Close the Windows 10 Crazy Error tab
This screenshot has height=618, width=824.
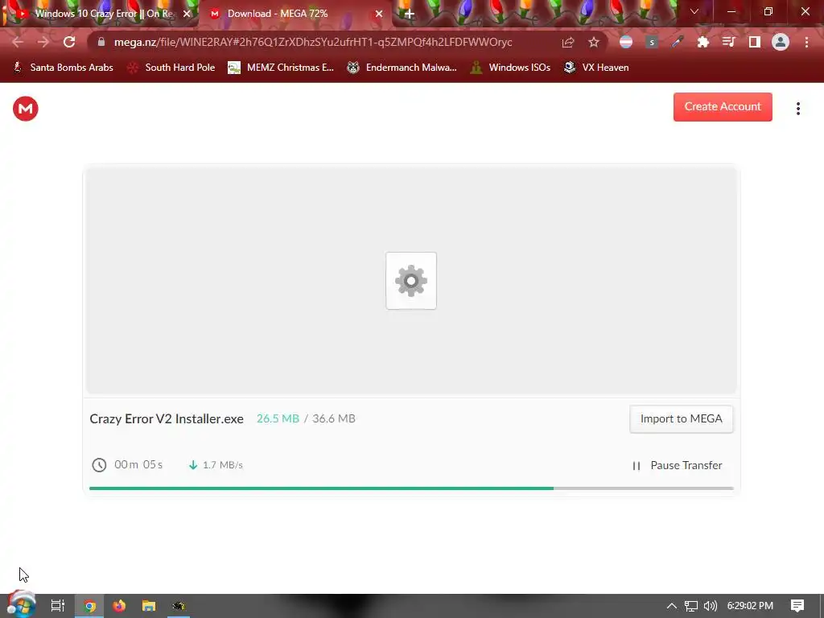pos(187,14)
